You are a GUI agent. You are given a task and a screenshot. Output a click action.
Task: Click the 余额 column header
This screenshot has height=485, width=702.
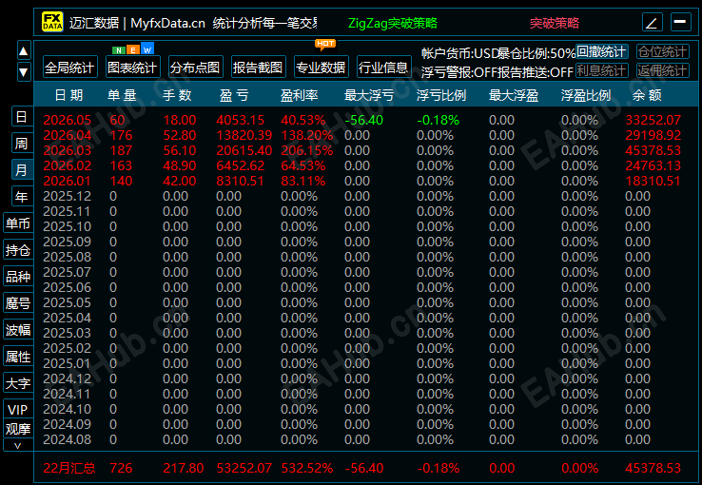point(647,95)
